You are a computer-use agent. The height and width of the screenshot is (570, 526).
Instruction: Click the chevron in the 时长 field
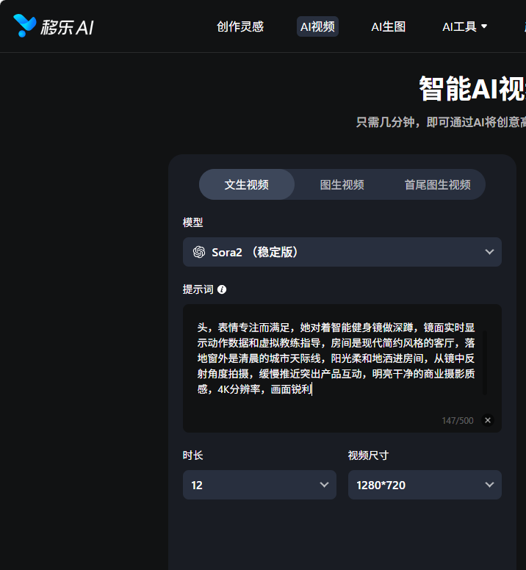(324, 485)
